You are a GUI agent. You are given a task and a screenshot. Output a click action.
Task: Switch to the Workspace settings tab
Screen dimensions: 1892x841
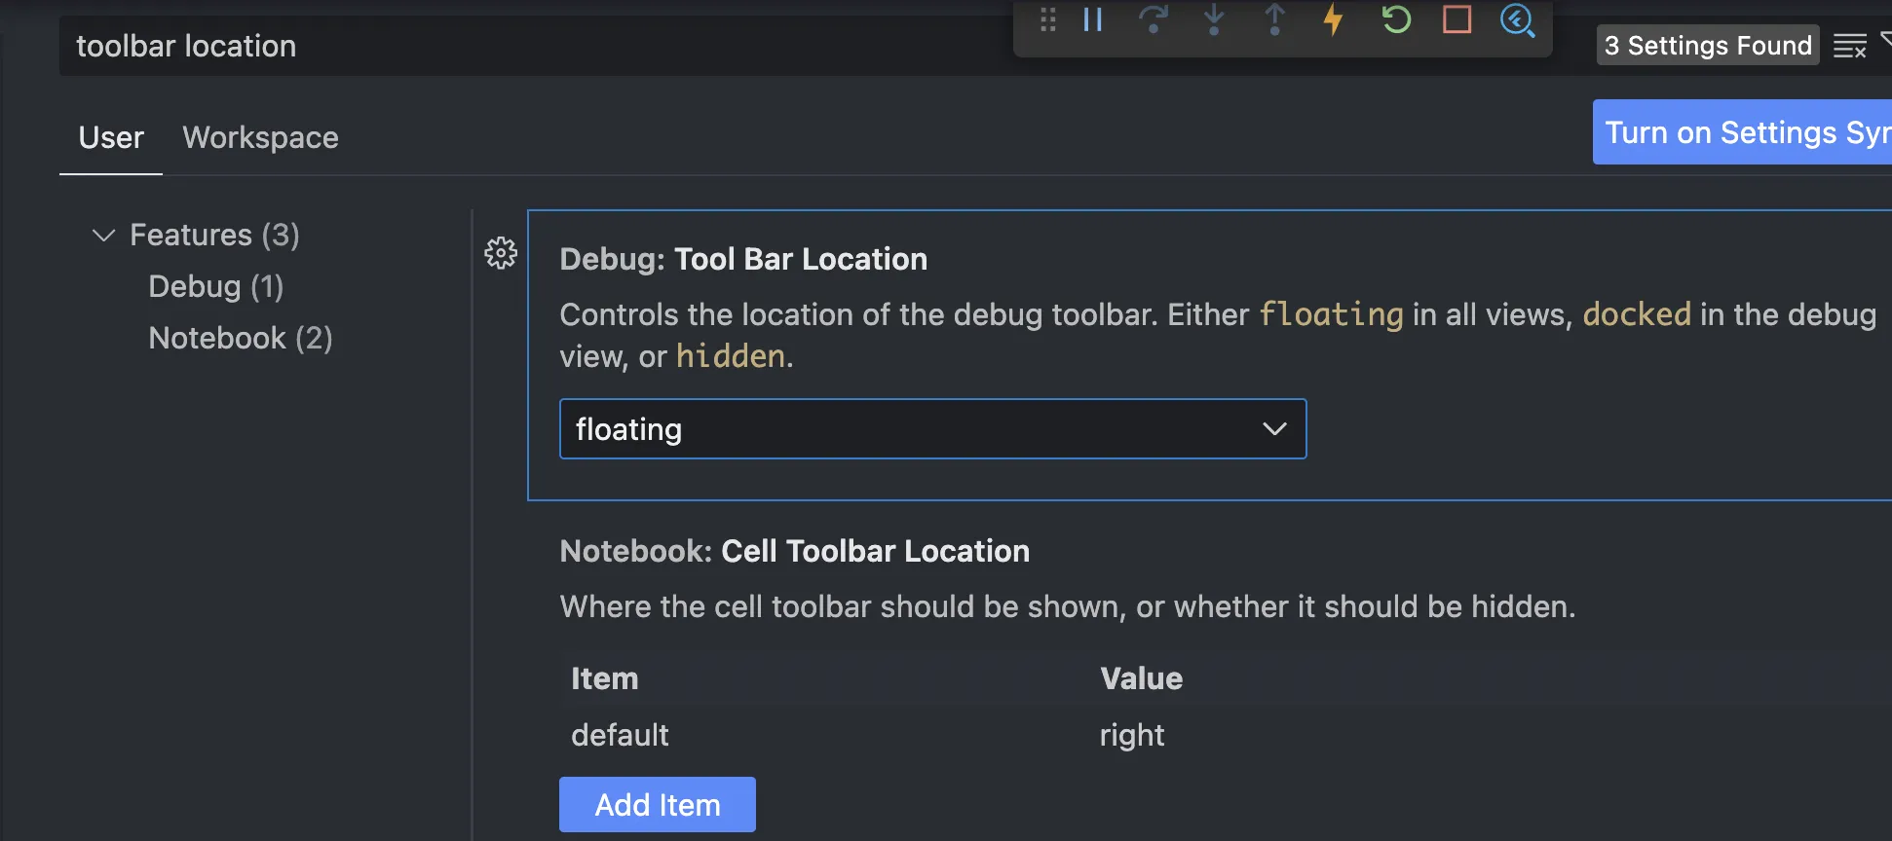click(260, 138)
